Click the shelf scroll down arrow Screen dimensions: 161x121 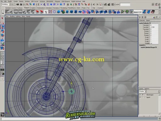pos(159,13)
